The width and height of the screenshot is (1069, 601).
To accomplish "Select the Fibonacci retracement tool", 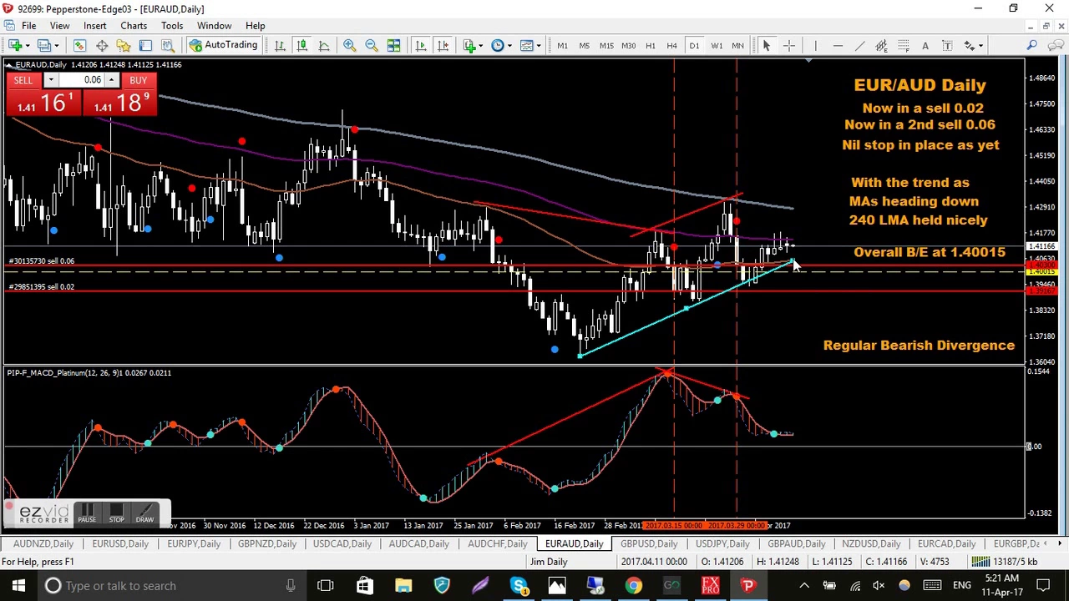I will point(904,45).
